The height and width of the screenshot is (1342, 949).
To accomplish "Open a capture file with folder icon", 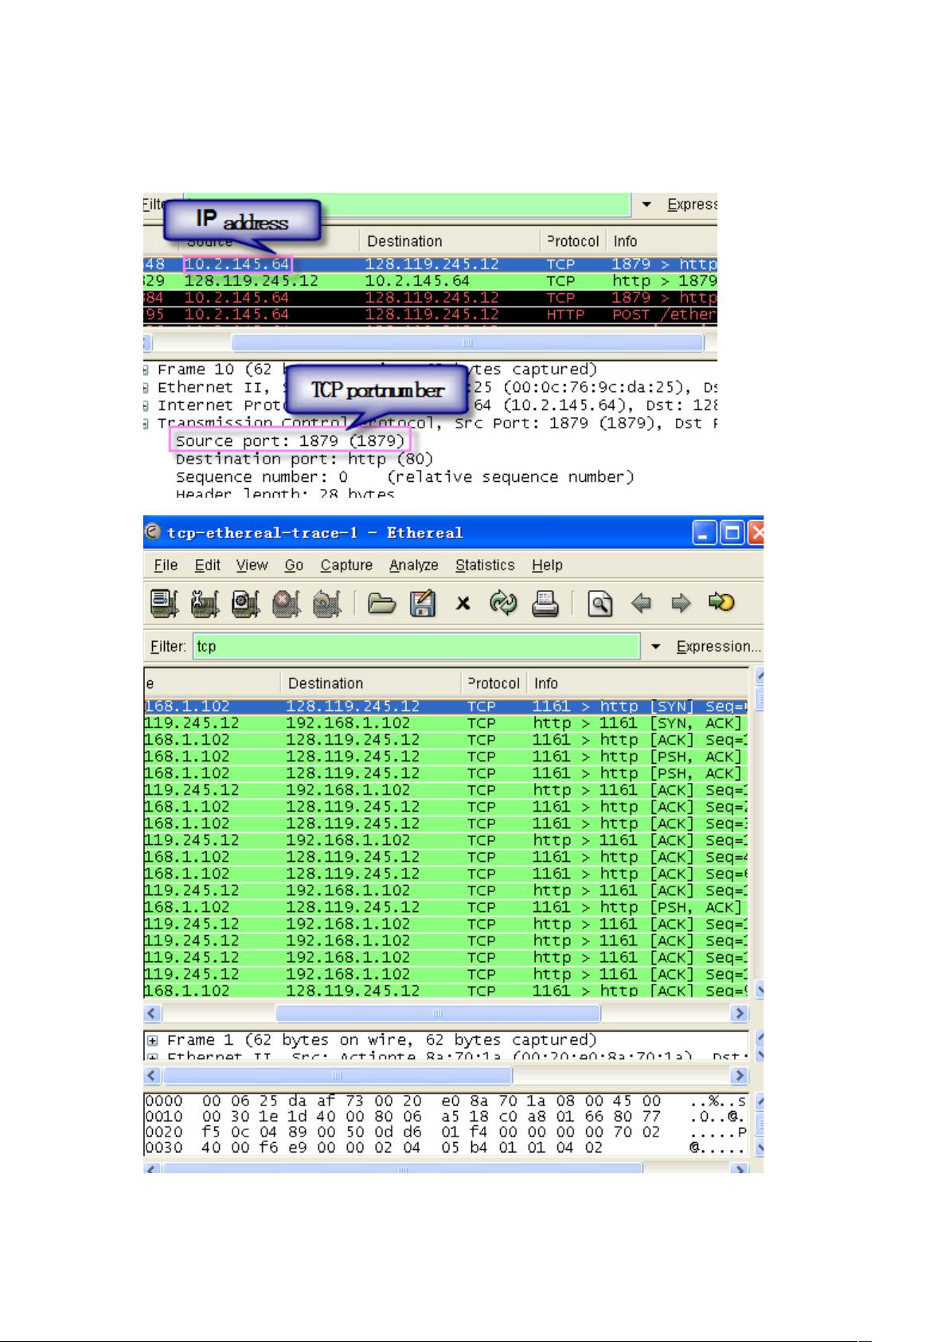I will click(x=382, y=604).
